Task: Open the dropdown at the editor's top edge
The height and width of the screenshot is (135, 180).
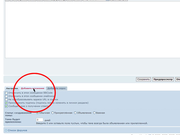Action: pos(96,0)
